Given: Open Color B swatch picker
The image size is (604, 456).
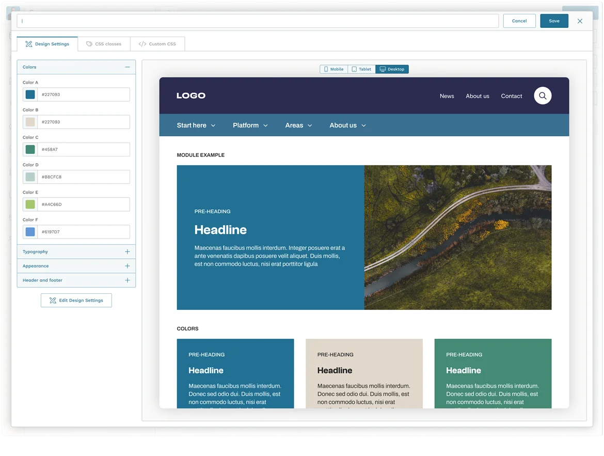Looking at the screenshot, I should tap(30, 122).
